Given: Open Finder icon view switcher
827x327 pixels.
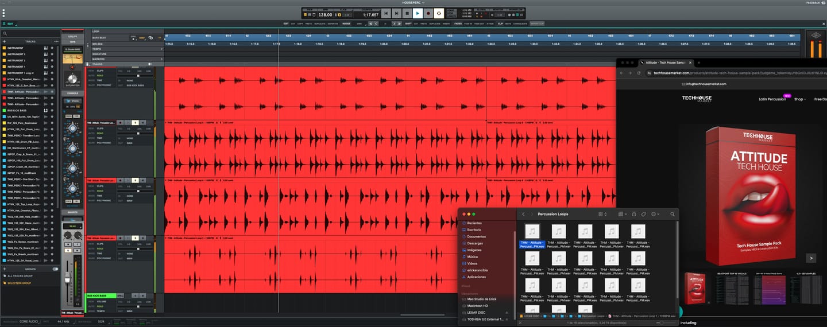Looking at the screenshot, I should 602,214.
